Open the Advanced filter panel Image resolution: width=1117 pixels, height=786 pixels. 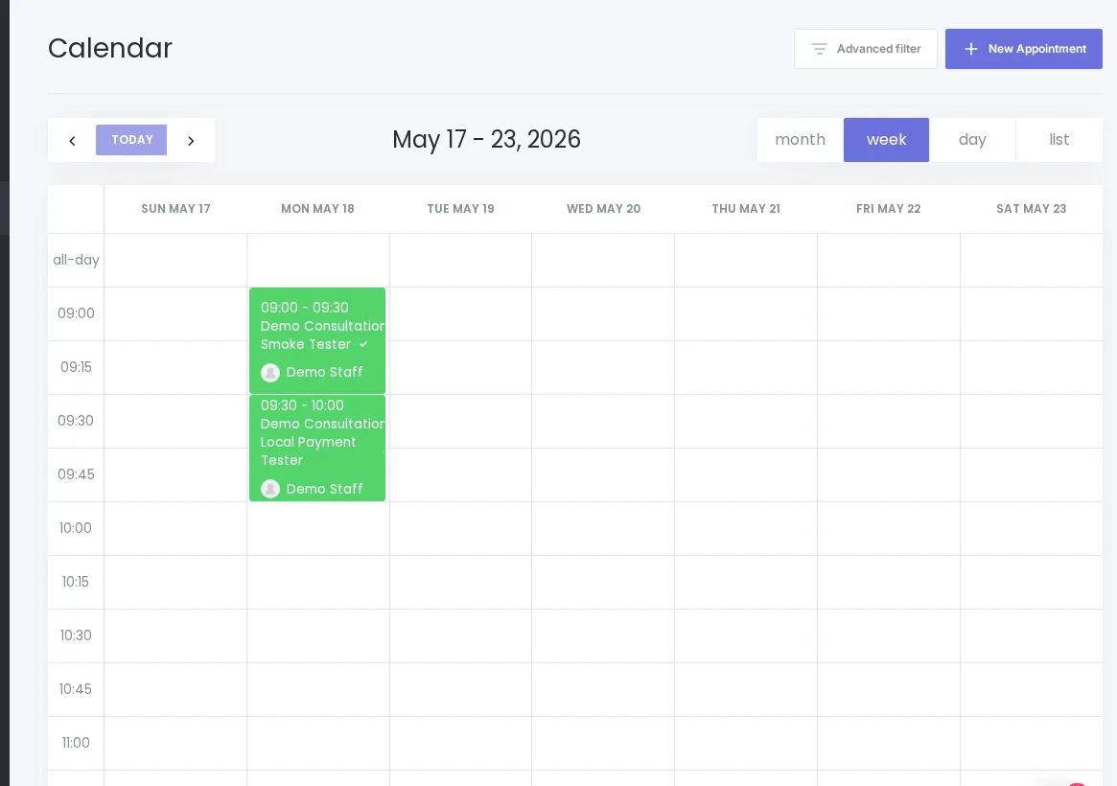point(866,49)
